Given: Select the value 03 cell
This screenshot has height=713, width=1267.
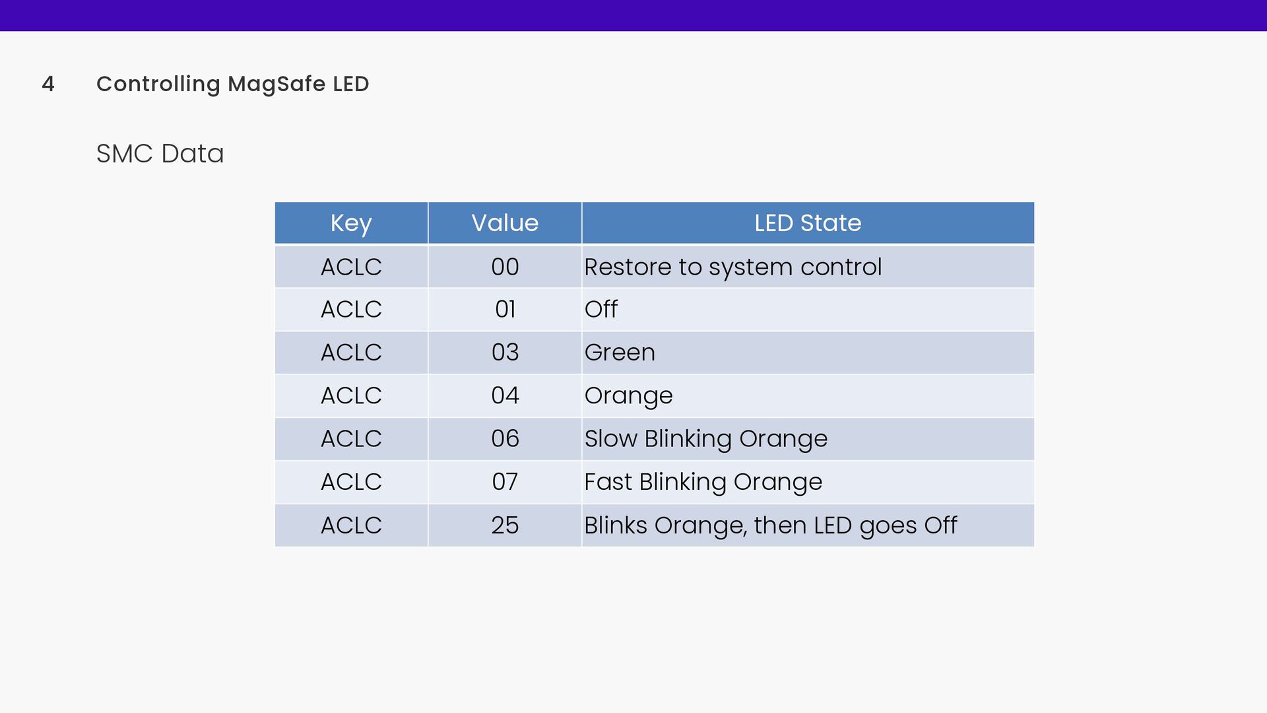Looking at the screenshot, I should pos(505,353).
